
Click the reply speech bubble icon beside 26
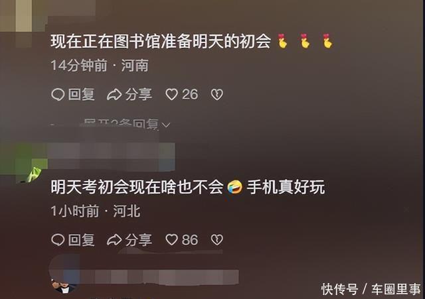(x=58, y=95)
